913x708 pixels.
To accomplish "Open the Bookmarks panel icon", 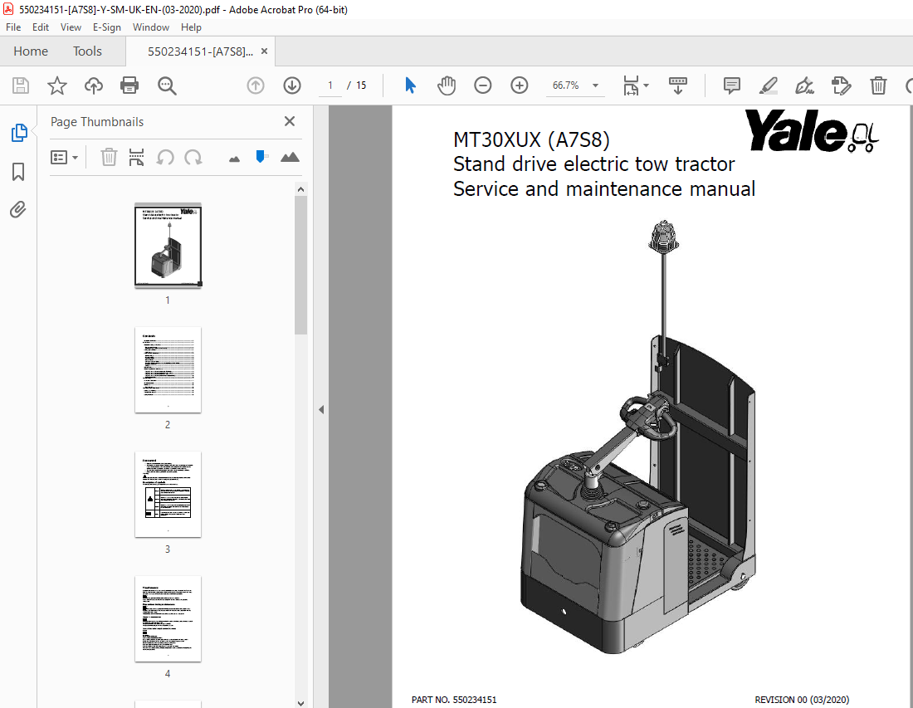I will [18, 172].
